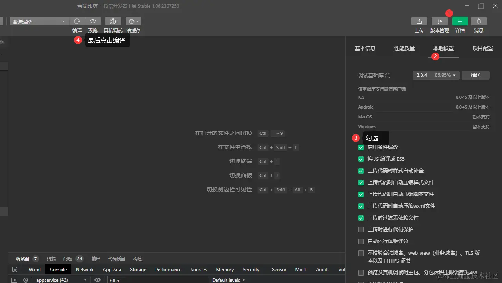Enable 不校验合法域名 checkbox

tap(361, 253)
